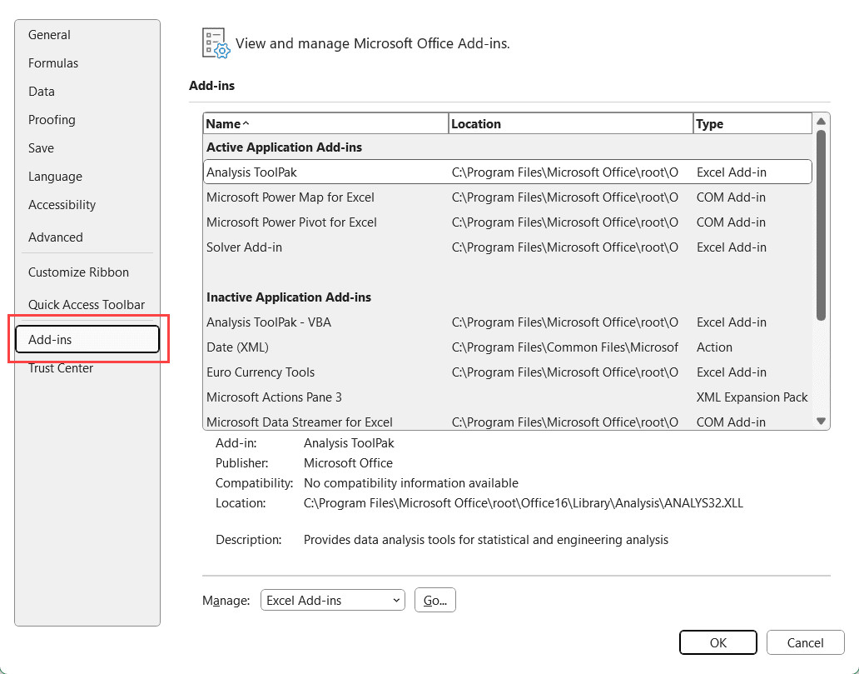The image size is (859, 674).
Task: Open the General options category
Action: 50,35
